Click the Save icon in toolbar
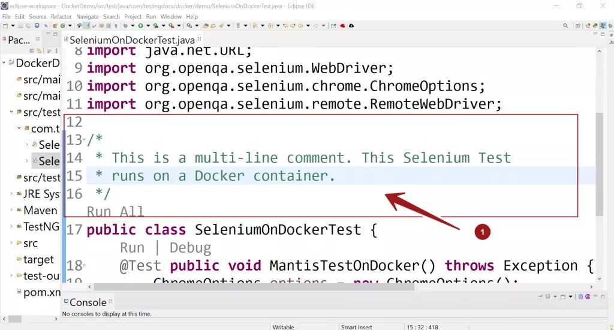This screenshot has height=330, width=614. point(20,25)
